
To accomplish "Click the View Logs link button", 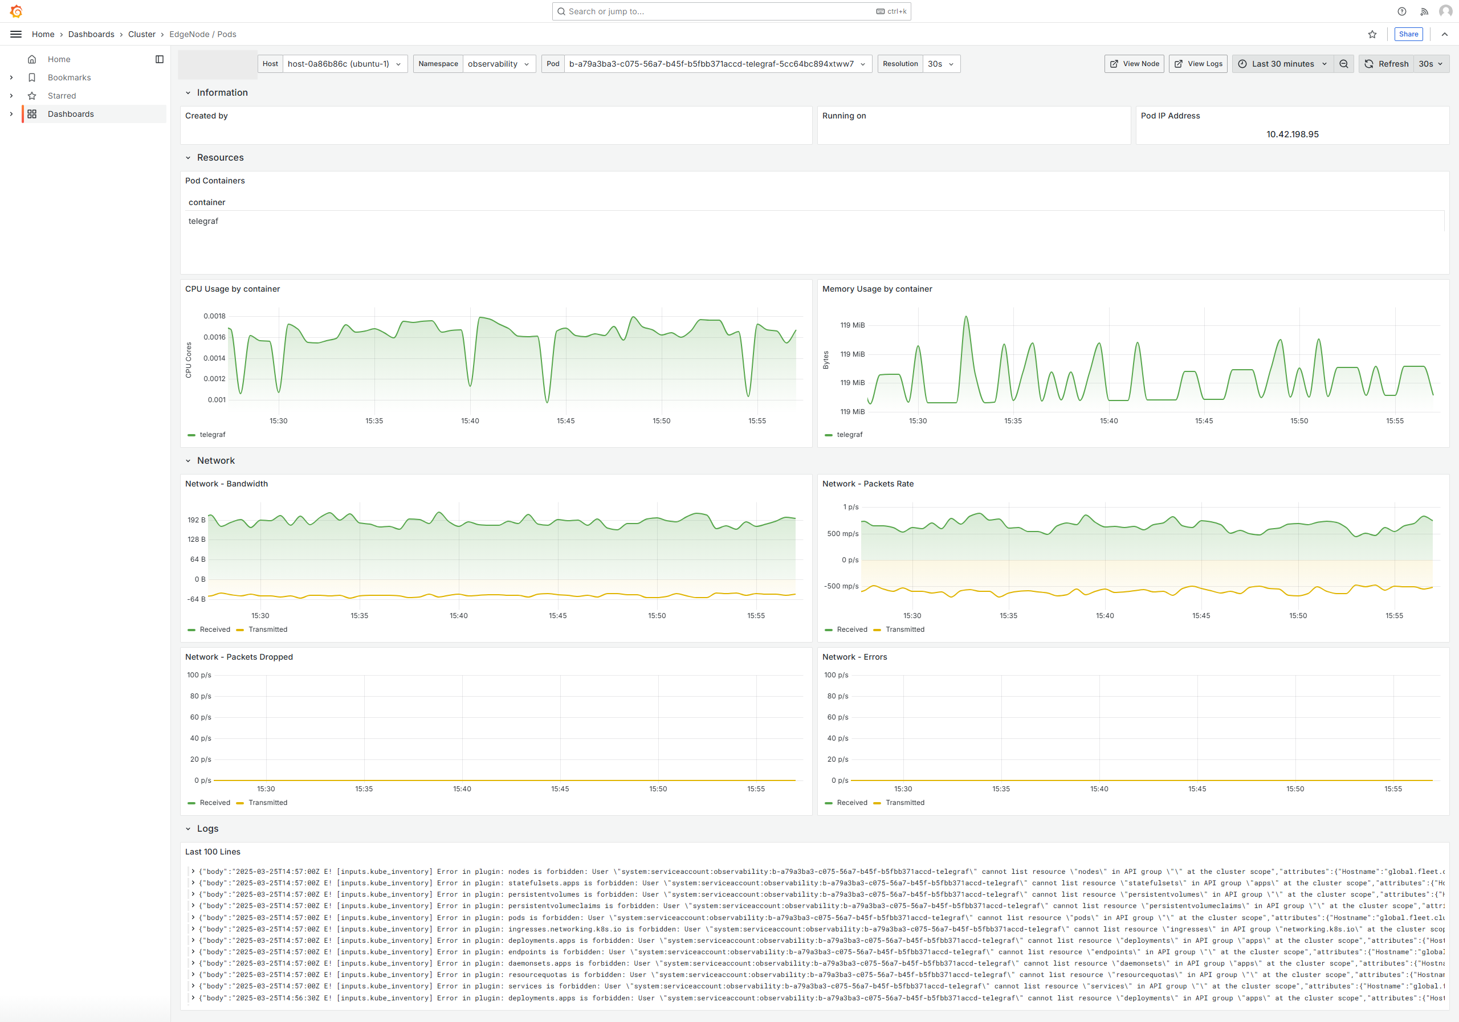I will click(x=1198, y=63).
